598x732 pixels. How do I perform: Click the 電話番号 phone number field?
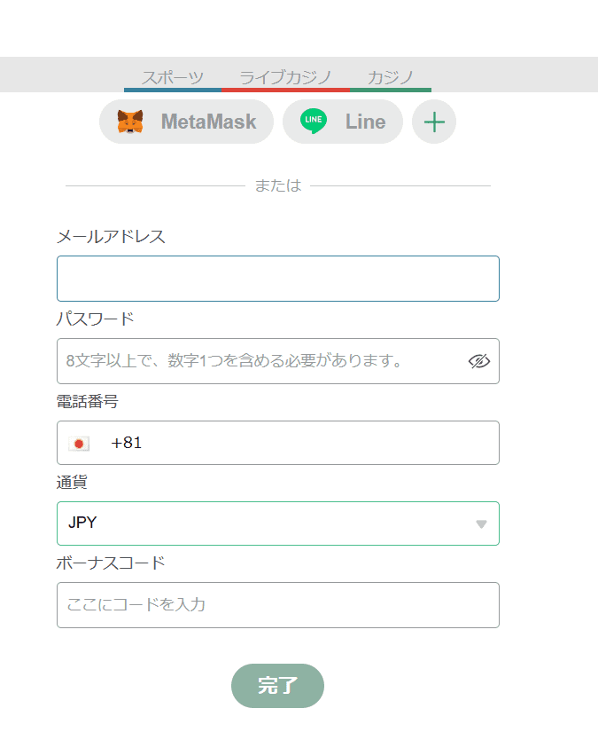(x=278, y=443)
